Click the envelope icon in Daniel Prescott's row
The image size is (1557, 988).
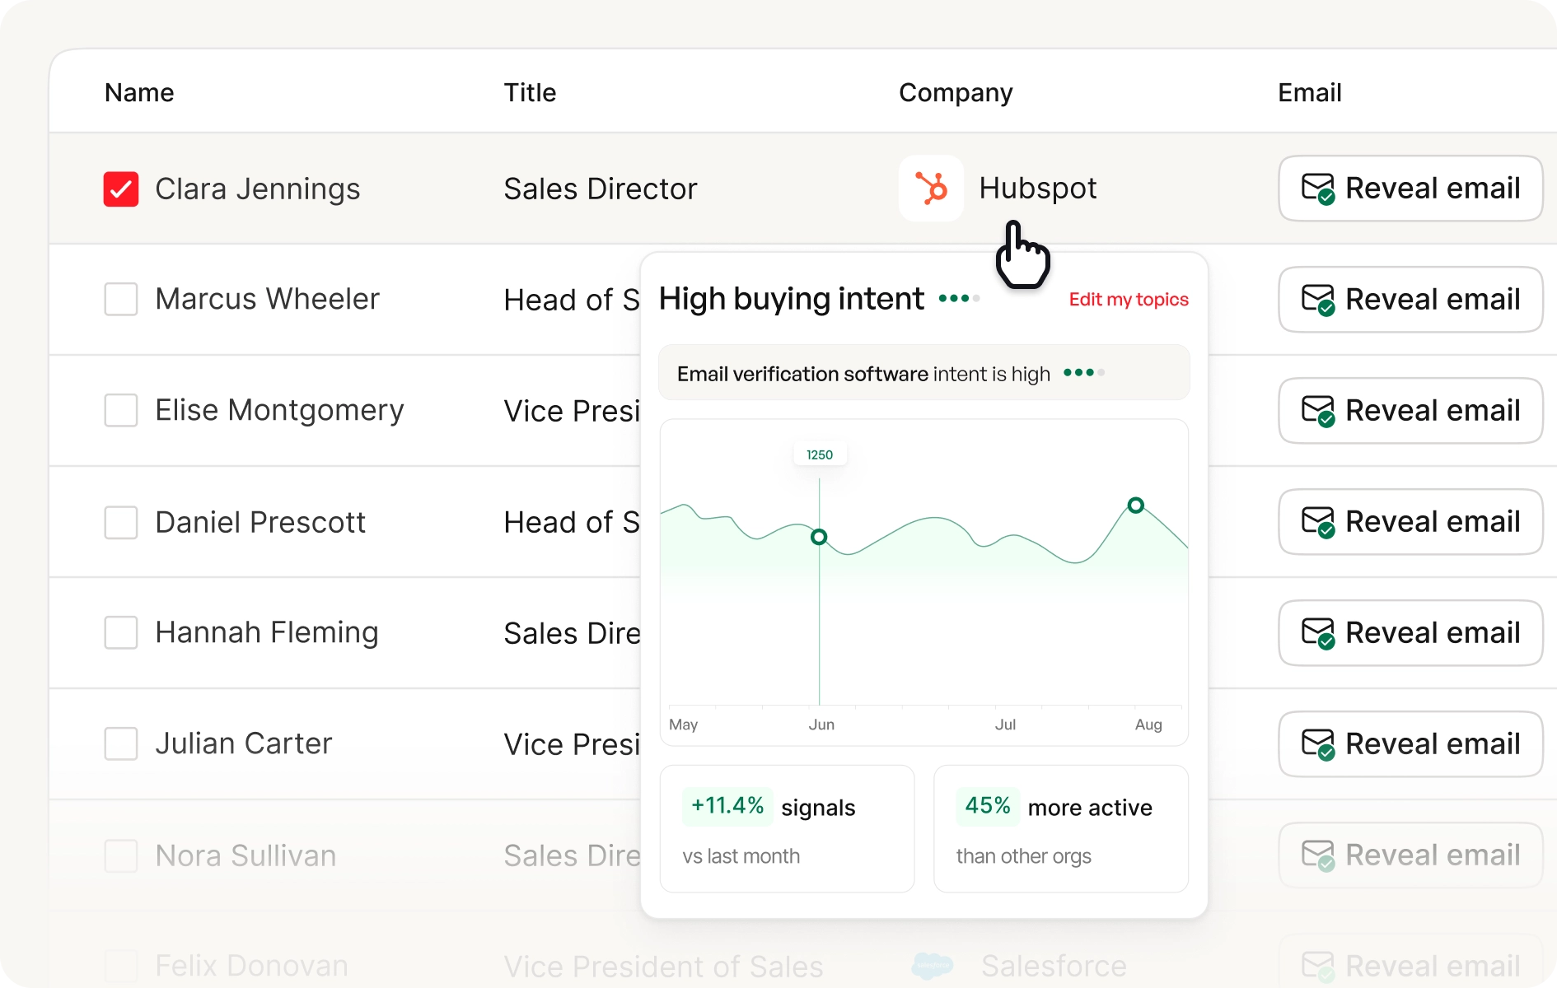pyautogui.click(x=1318, y=521)
